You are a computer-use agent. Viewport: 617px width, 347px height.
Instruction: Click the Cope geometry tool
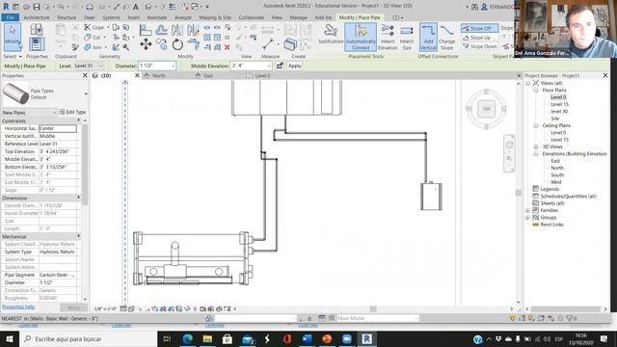pos(94,28)
